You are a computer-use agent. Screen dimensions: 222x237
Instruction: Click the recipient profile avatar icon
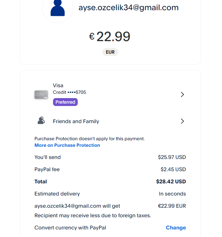pyautogui.click(x=58, y=8)
